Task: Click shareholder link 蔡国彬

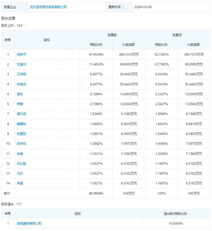Action: 21,124
